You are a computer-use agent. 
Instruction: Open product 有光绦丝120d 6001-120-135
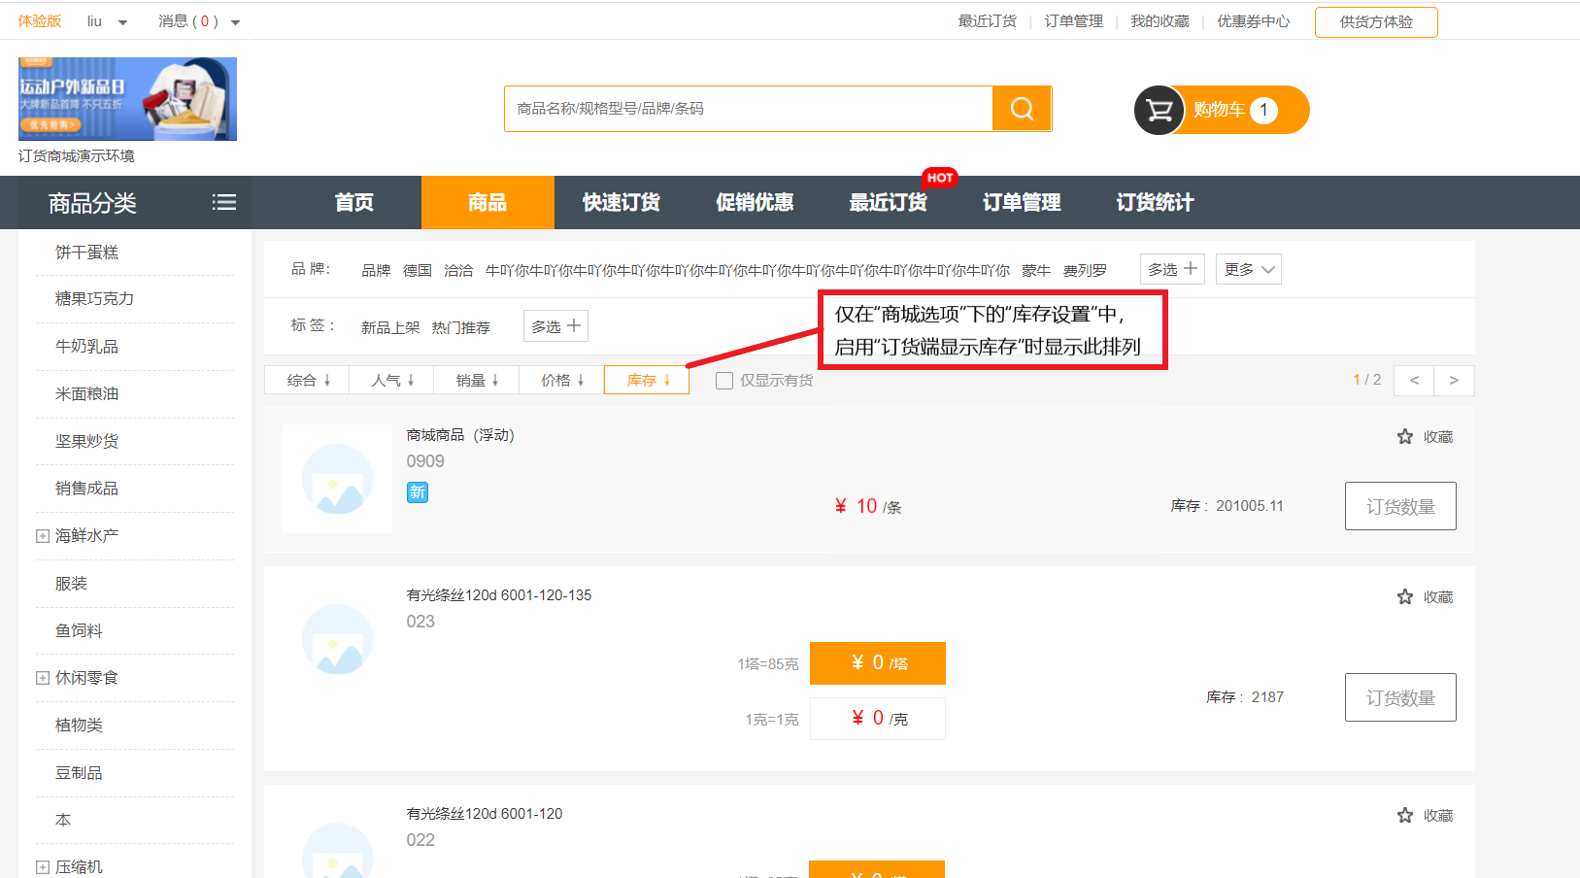(499, 595)
